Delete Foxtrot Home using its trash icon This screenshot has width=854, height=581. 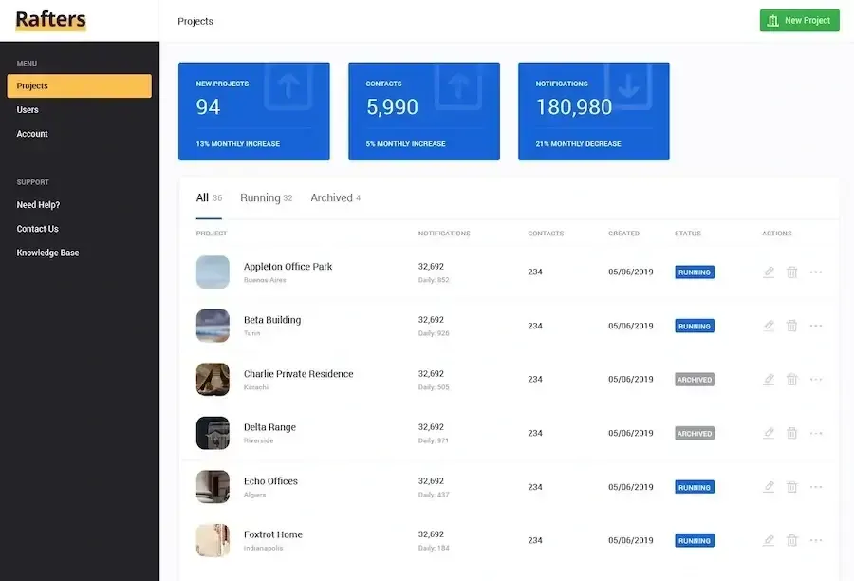pyautogui.click(x=792, y=540)
